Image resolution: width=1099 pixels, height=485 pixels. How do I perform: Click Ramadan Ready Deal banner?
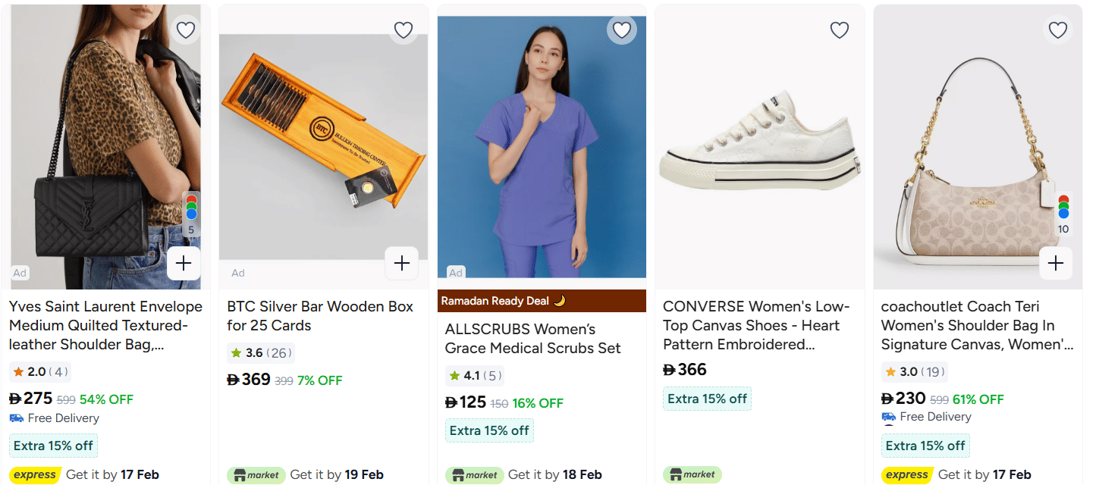542,301
